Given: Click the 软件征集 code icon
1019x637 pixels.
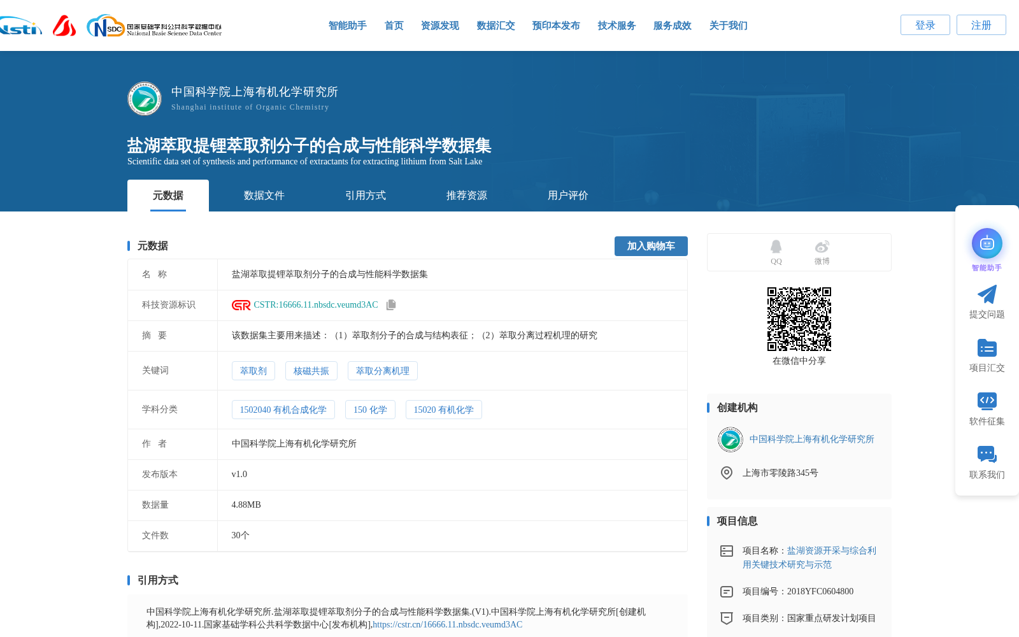Looking at the screenshot, I should point(987,401).
